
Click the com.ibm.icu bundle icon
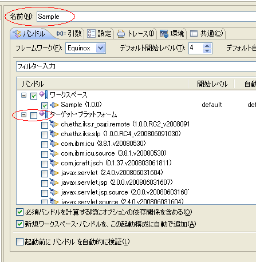pyautogui.click(x=54, y=143)
